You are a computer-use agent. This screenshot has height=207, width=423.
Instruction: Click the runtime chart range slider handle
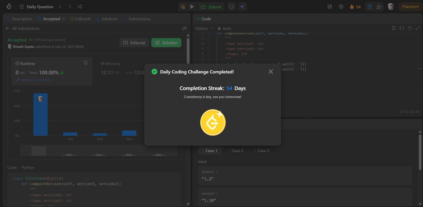pos(39,151)
